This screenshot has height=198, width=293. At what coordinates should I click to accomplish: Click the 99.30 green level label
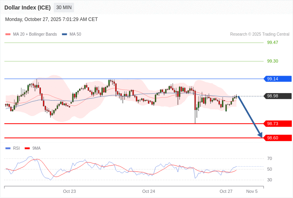point(272,61)
